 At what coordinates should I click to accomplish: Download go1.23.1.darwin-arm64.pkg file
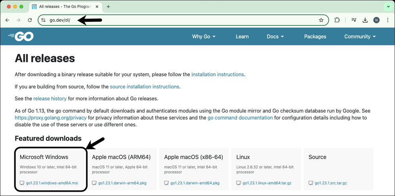coord(122,183)
